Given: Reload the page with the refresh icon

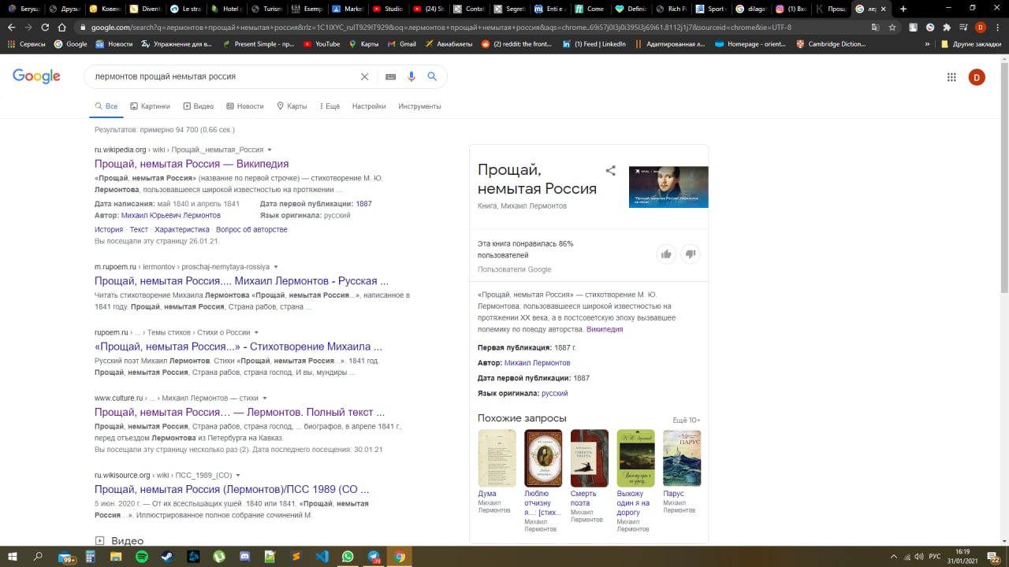Looking at the screenshot, I should (45, 27).
